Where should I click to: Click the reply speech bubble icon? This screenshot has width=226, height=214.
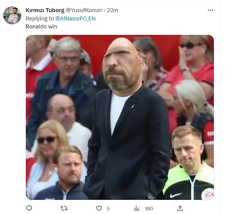(x=29, y=208)
